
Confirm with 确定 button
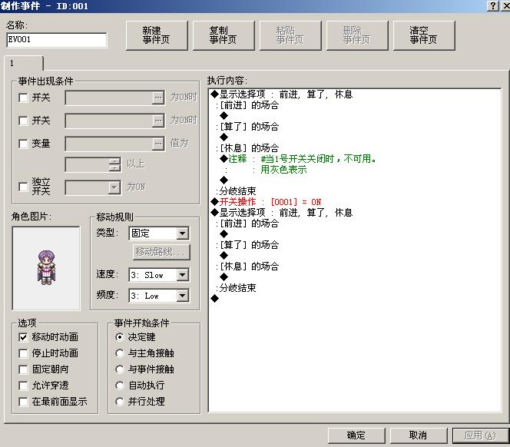click(x=356, y=435)
